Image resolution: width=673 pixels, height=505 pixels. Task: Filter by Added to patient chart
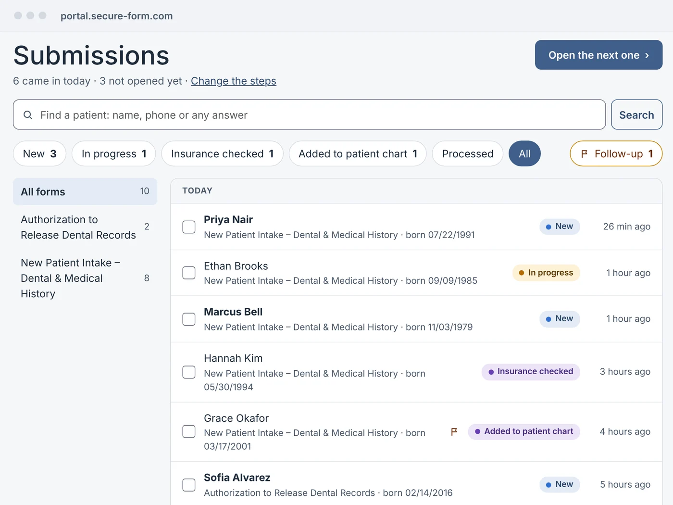[x=358, y=153]
